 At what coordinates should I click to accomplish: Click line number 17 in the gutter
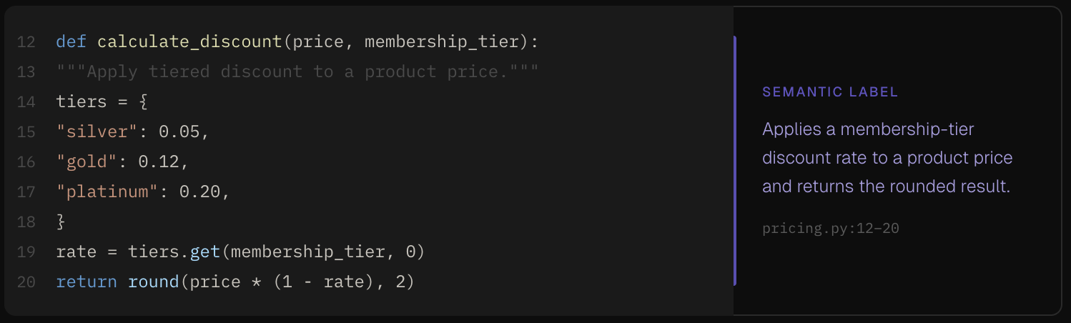pos(26,192)
